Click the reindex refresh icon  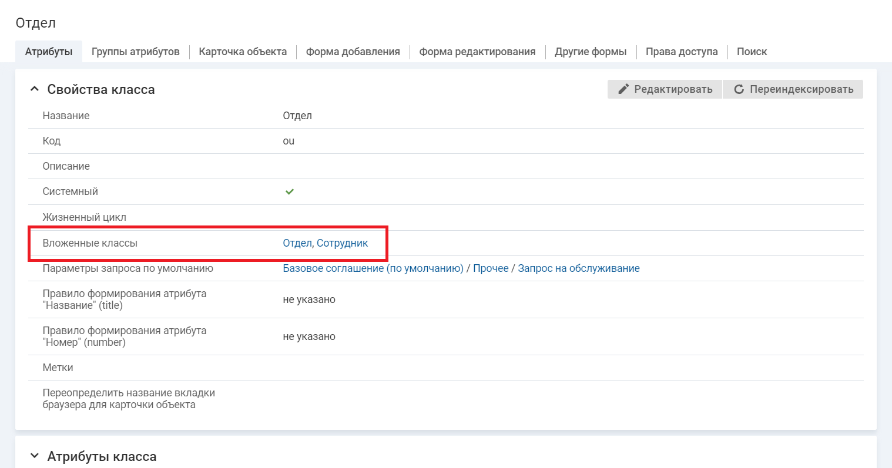[739, 89]
